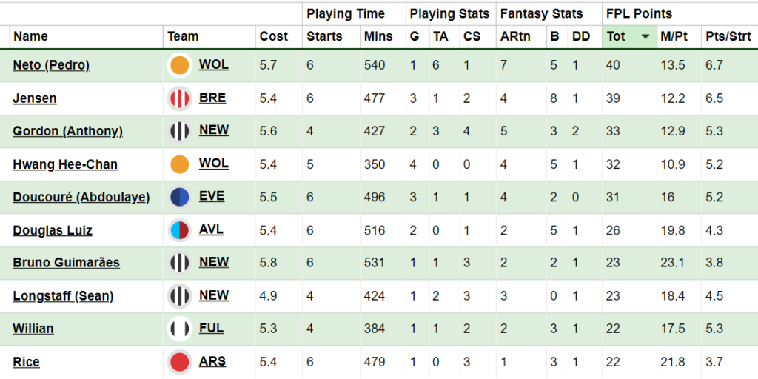The image size is (758, 379).
Task: Click the Everton blue badge icon
Action: [180, 197]
